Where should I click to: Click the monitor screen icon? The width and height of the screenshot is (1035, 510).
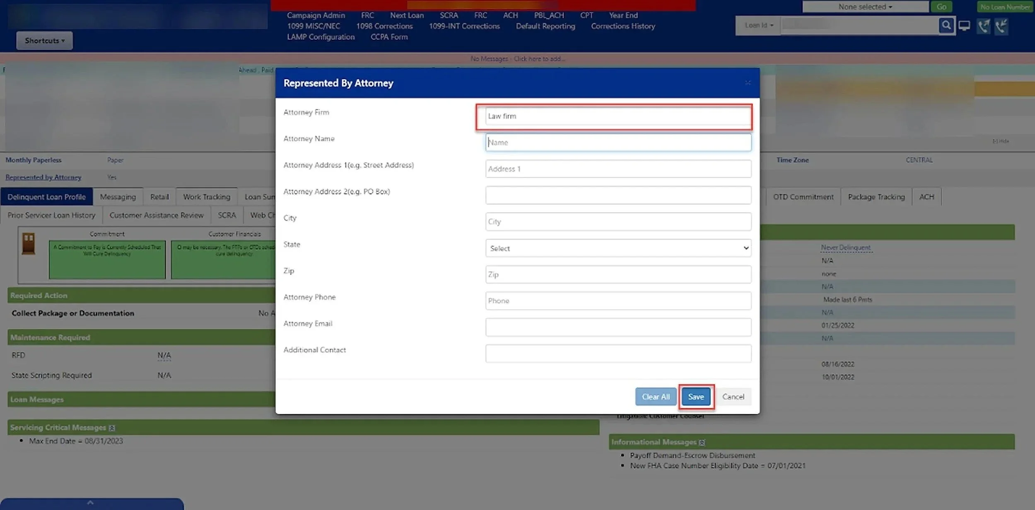click(x=964, y=26)
